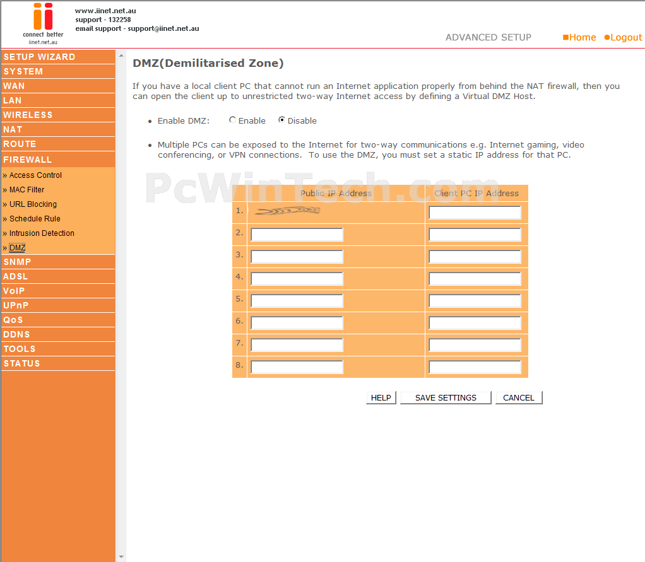The height and width of the screenshot is (562, 645).
Task: Click the Client PC IP field in row 4
Action: point(475,279)
